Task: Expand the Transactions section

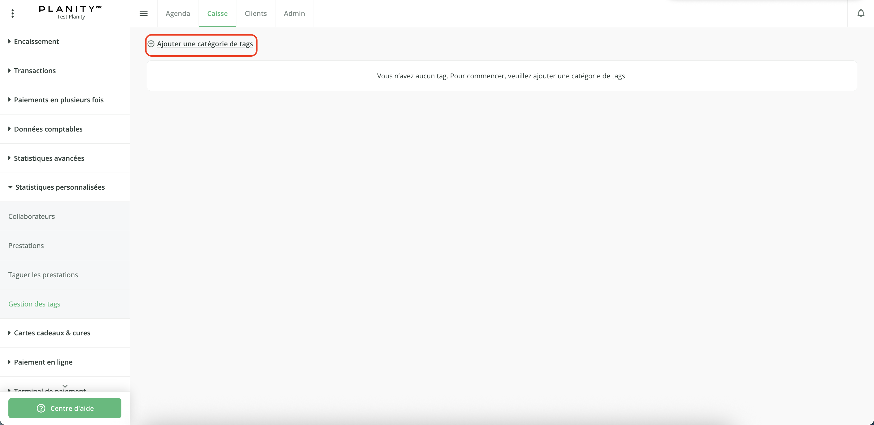Action: [x=65, y=71]
